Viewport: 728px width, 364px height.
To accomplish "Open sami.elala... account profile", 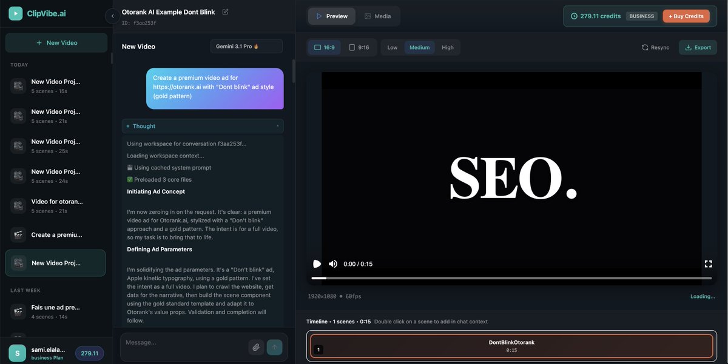I will [48, 353].
